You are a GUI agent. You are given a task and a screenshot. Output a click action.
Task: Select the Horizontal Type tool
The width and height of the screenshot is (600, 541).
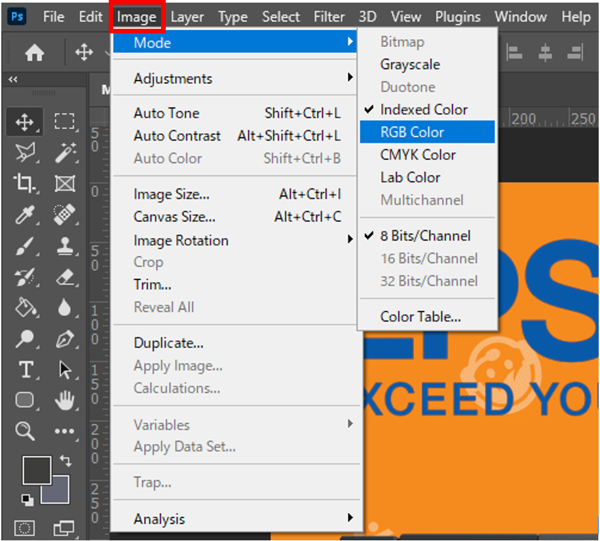[25, 370]
